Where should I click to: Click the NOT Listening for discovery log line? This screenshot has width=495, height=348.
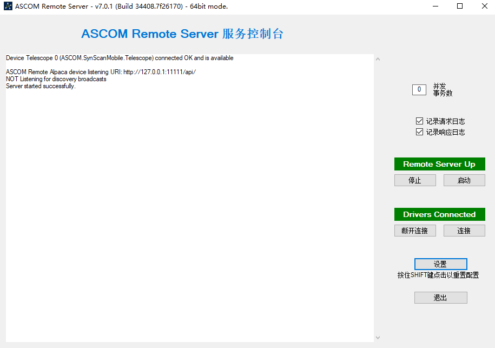coord(56,79)
